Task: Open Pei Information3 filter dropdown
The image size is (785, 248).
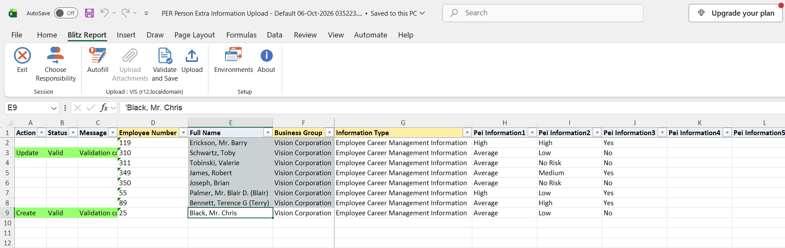Action: 662,132
